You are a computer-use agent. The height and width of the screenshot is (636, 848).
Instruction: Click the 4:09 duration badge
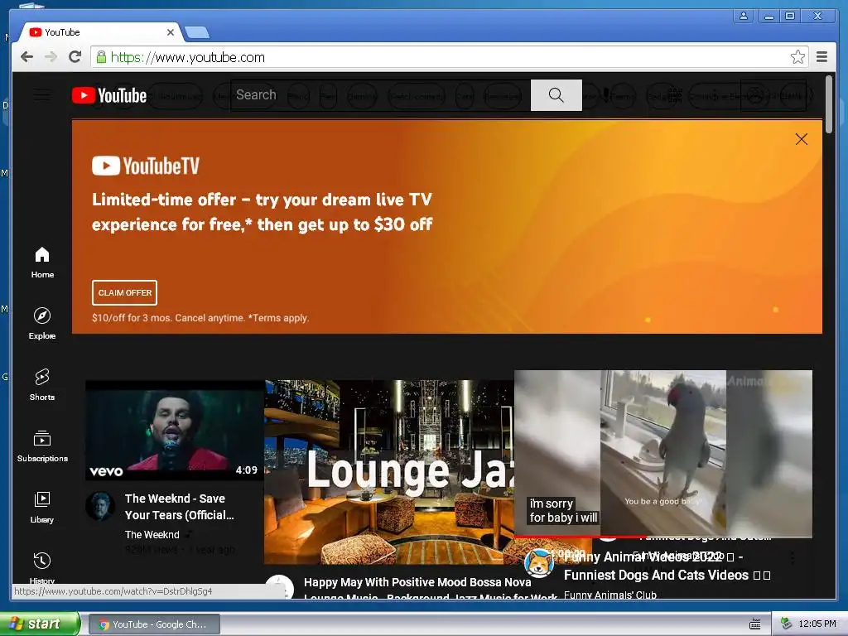pyautogui.click(x=247, y=470)
